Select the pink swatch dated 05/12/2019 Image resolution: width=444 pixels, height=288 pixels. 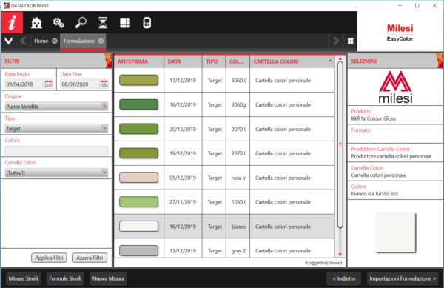(x=139, y=178)
